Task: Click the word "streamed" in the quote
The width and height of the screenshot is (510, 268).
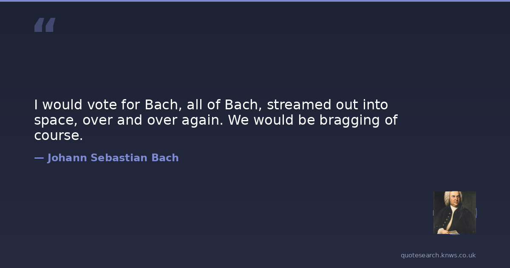Action: [293, 105]
